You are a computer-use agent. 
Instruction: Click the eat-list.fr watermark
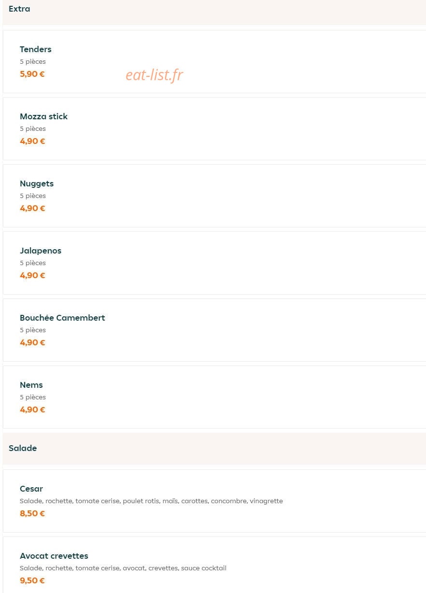point(154,75)
